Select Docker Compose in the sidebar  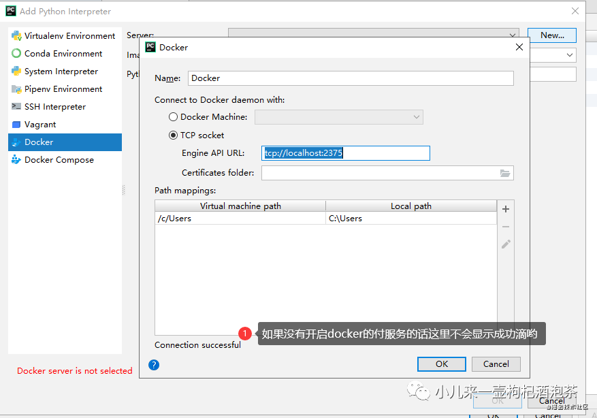tap(65, 160)
